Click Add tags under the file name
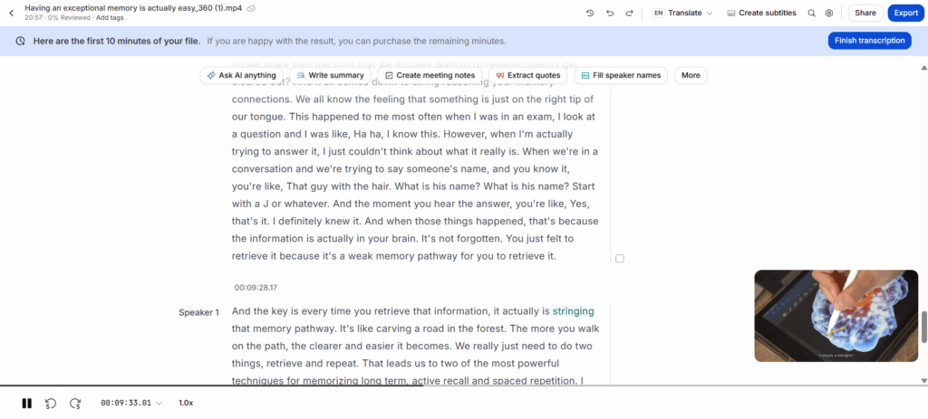 [x=110, y=18]
